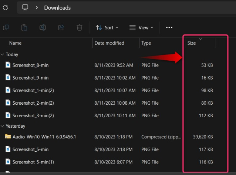The width and height of the screenshot is (236, 175).
Task: Click the Rename icon in toolbar
Action: (x=43, y=27)
